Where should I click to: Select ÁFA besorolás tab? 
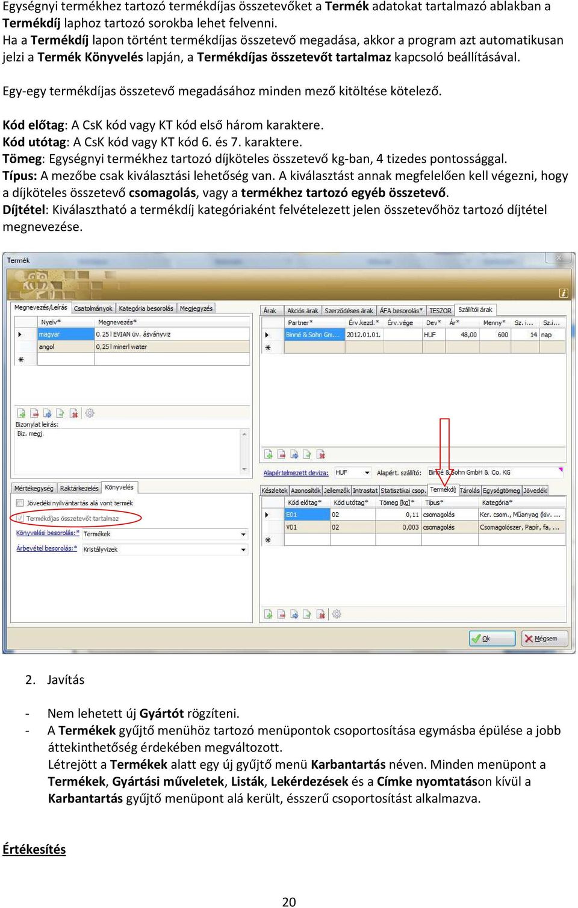click(x=401, y=311)
